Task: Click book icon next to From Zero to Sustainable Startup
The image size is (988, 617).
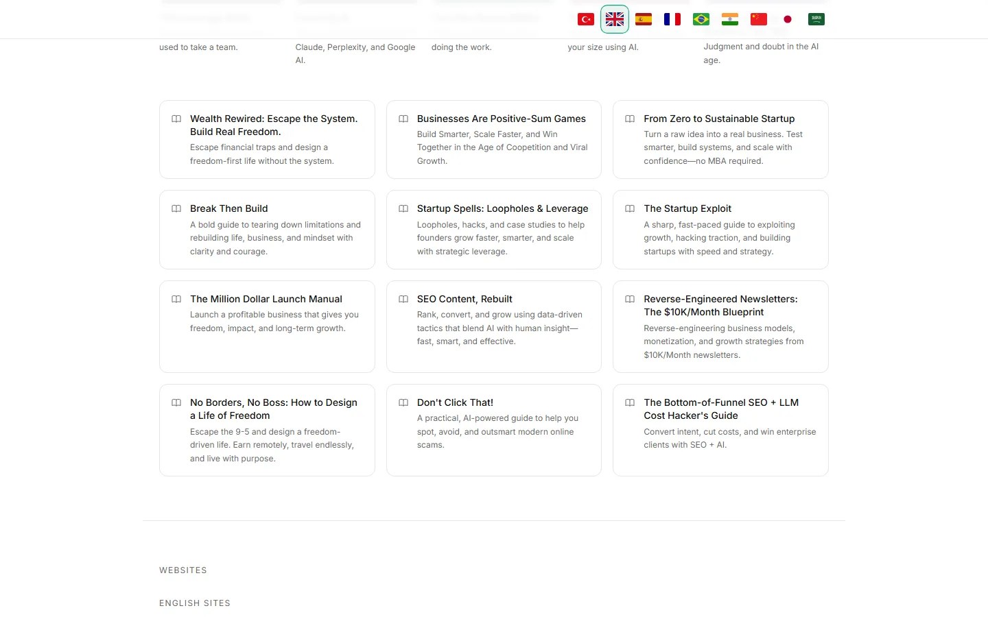Action: click(630, 119)
